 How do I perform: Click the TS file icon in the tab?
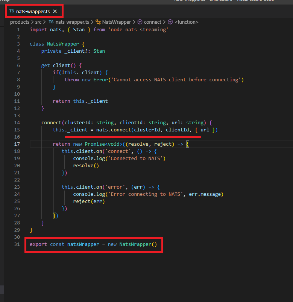coord(12,12)
